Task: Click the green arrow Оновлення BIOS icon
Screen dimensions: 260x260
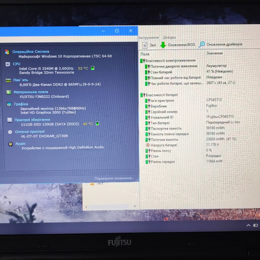Action: (x=163, y=45)
